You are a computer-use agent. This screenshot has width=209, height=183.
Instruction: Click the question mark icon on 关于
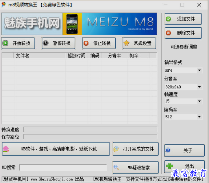168,150
